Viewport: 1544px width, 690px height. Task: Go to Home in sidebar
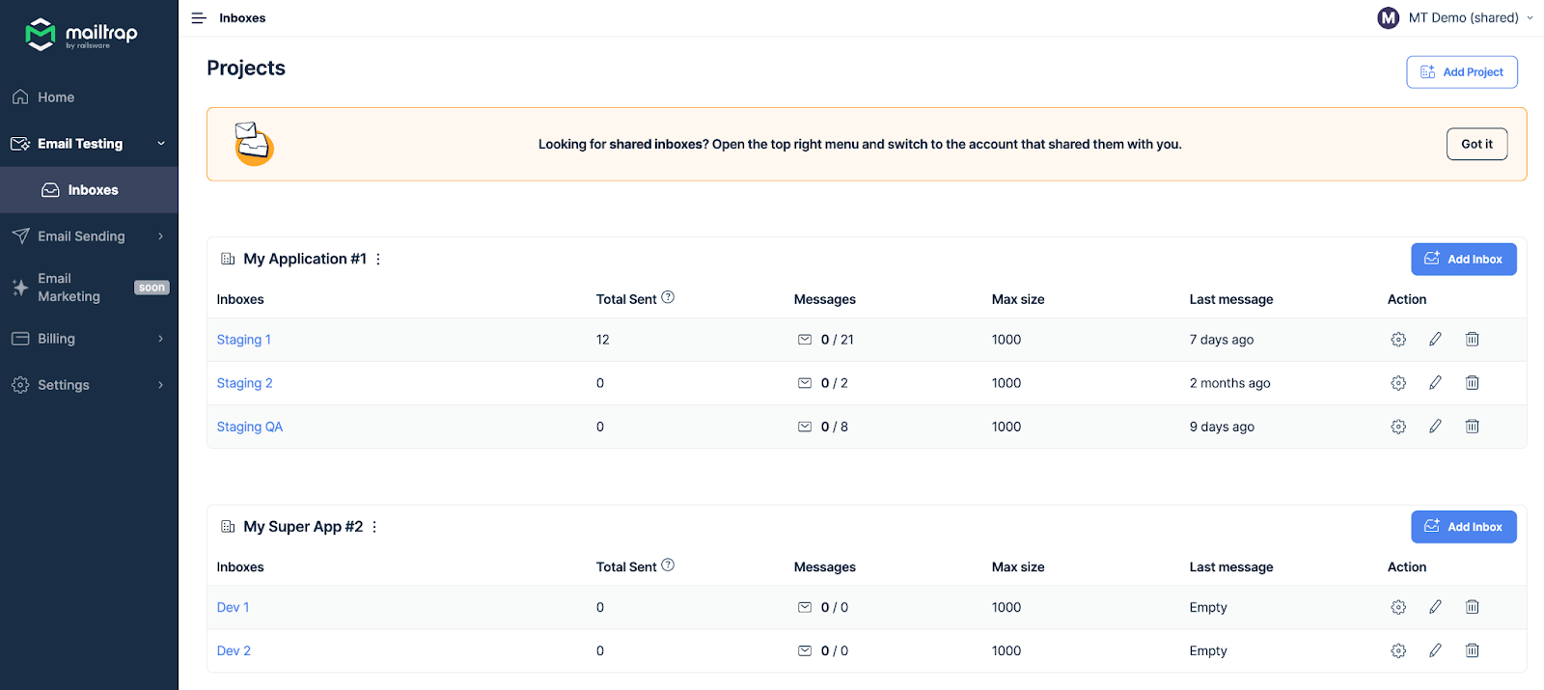point(56,97)
